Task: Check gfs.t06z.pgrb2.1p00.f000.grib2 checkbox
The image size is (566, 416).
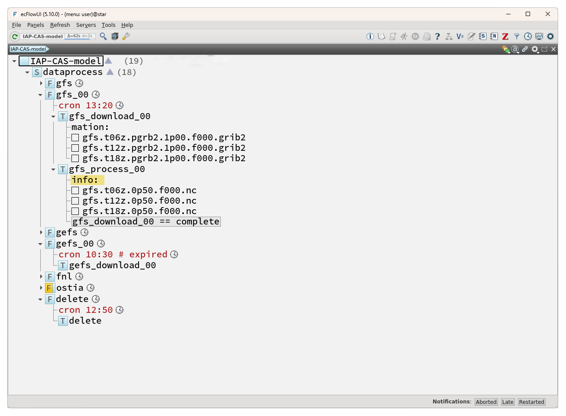Action: coord(75,138)
